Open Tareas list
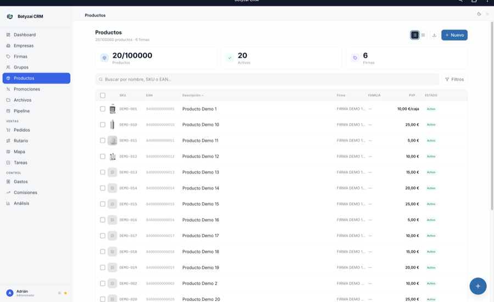Viewport: 494px width, 302px height. 36,163
